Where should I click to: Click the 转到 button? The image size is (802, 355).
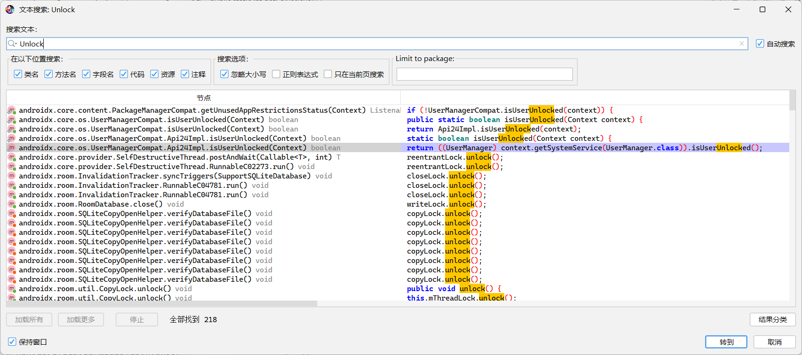pos(726,342)
